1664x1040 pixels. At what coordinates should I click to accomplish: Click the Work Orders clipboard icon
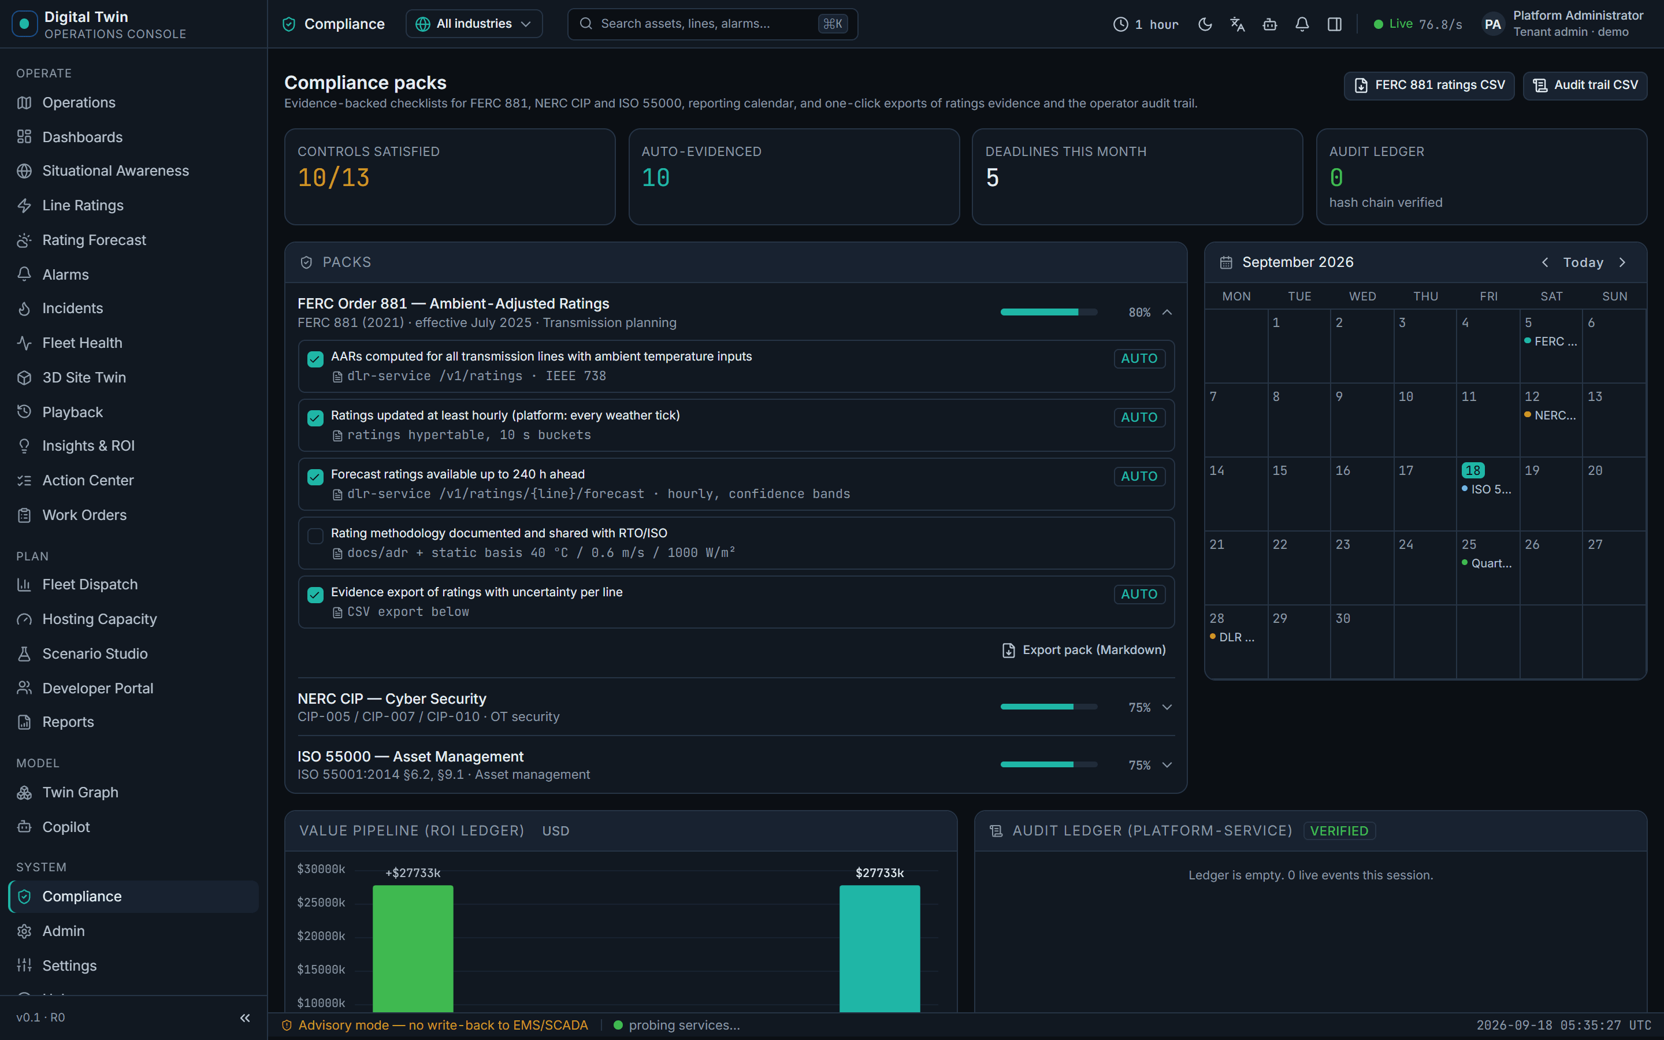[24, 514]
